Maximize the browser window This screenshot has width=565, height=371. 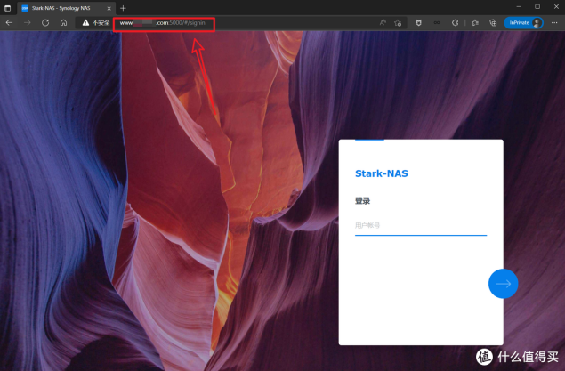[537, 7]
